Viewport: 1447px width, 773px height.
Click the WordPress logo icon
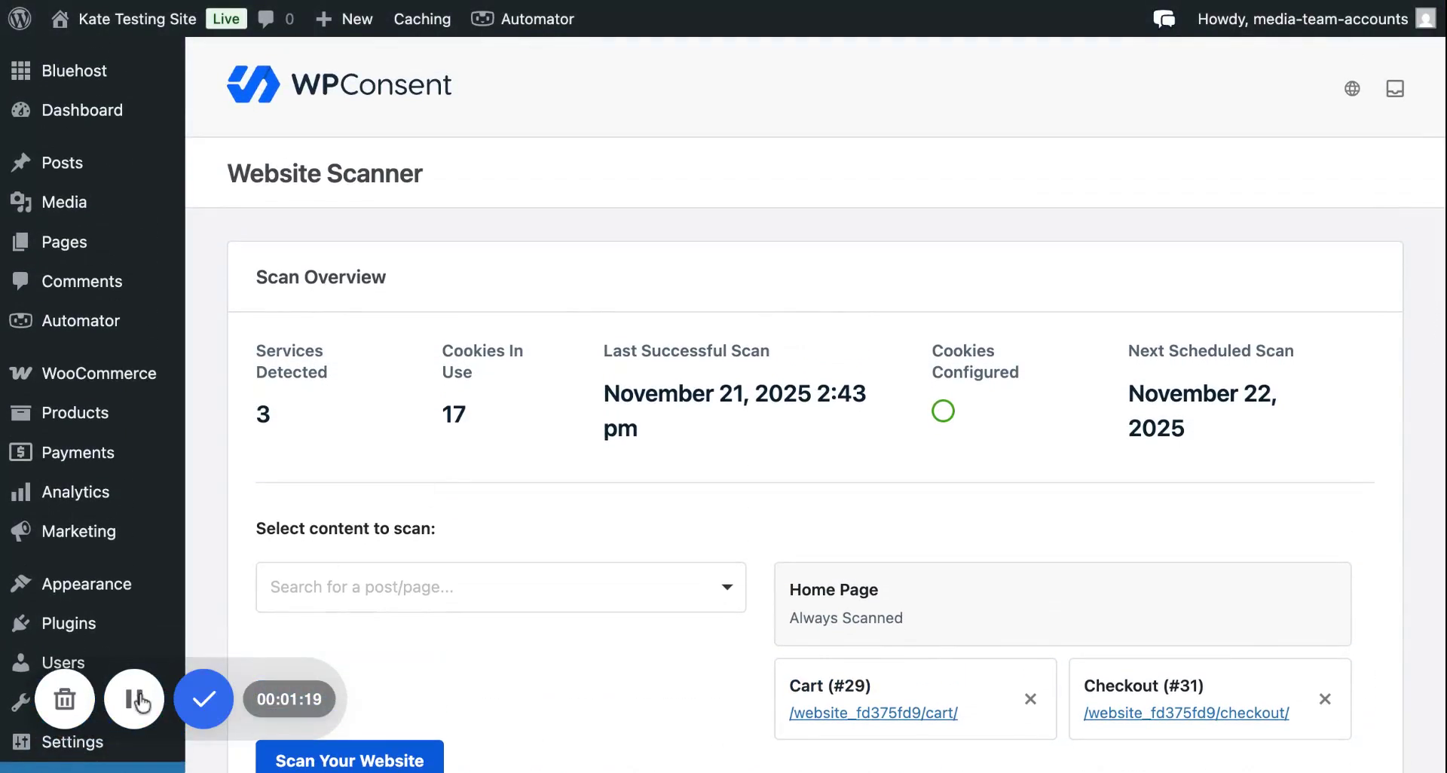[x=20, y=19]
